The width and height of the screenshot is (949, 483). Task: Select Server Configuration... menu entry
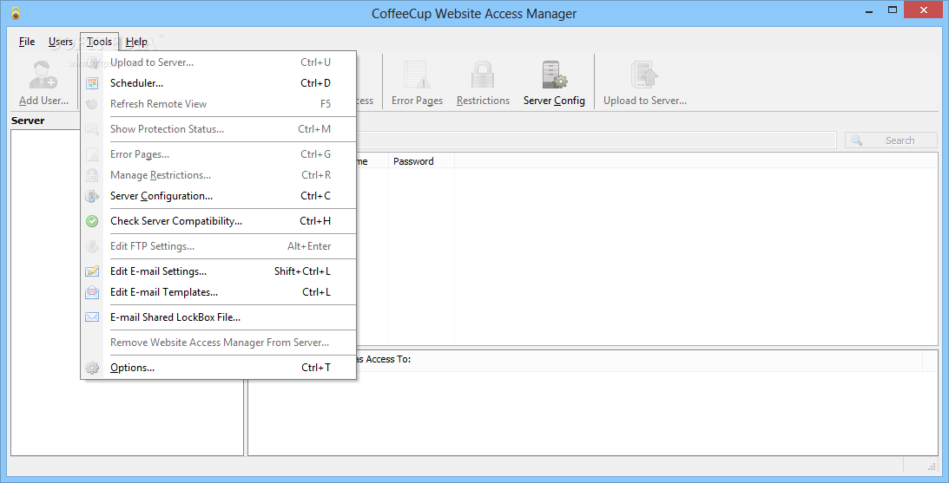click(219, 196)
